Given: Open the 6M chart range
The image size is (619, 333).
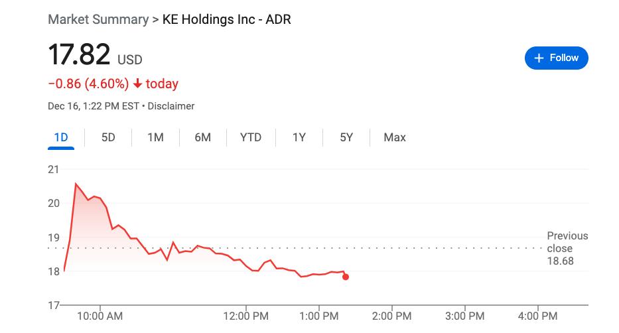Looking at the screenshot, I should point(202,137).
